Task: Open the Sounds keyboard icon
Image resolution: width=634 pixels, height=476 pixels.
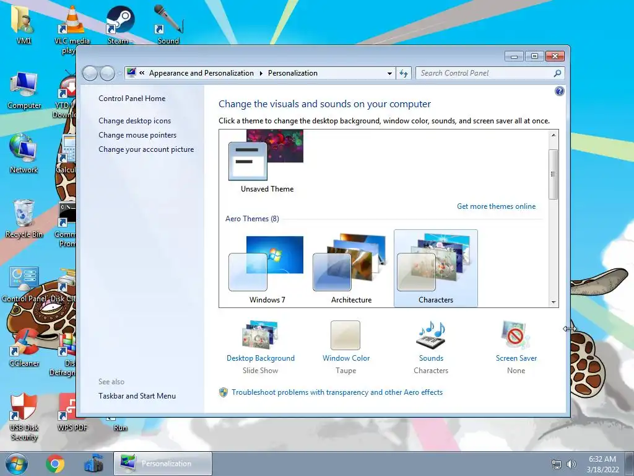Action: [x=431, y=335]
